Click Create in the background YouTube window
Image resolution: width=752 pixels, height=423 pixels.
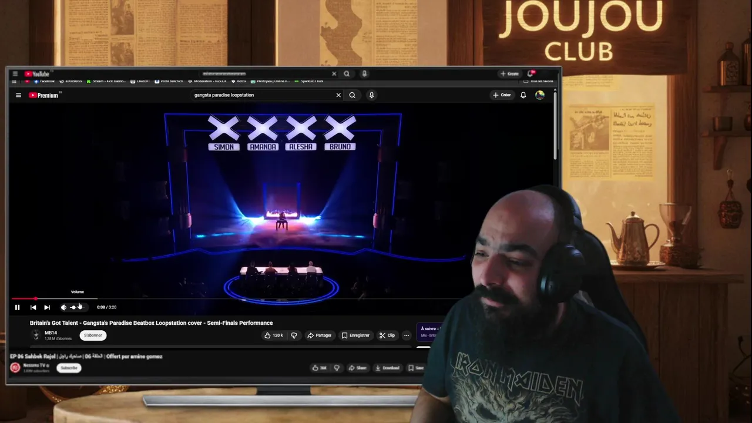coord(509,73)
